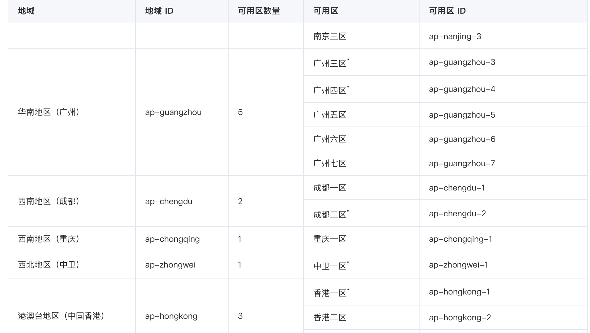The image size is (590, 333).
Task: Select ap-chengdu-2 zone ID text
Action: tap(457, 214)
